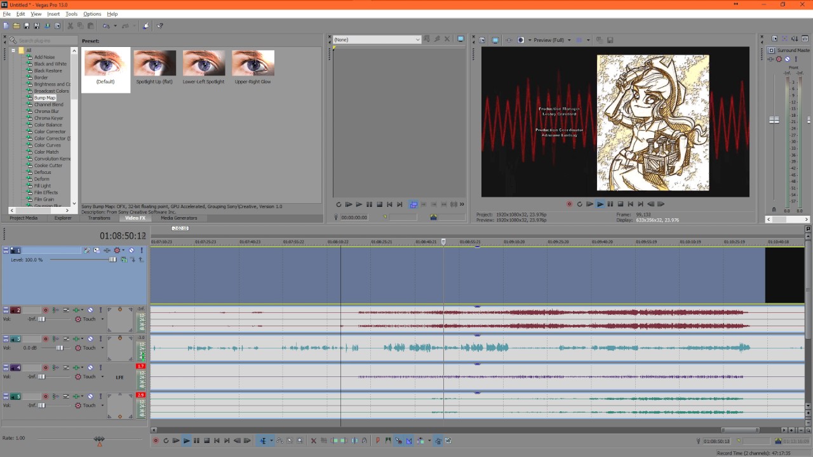Open Touch automation dropdown on track 3
This screenshot has width=813, height=457.
[102, 348]
